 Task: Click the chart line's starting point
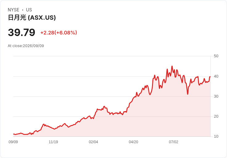tap(14, 134)
